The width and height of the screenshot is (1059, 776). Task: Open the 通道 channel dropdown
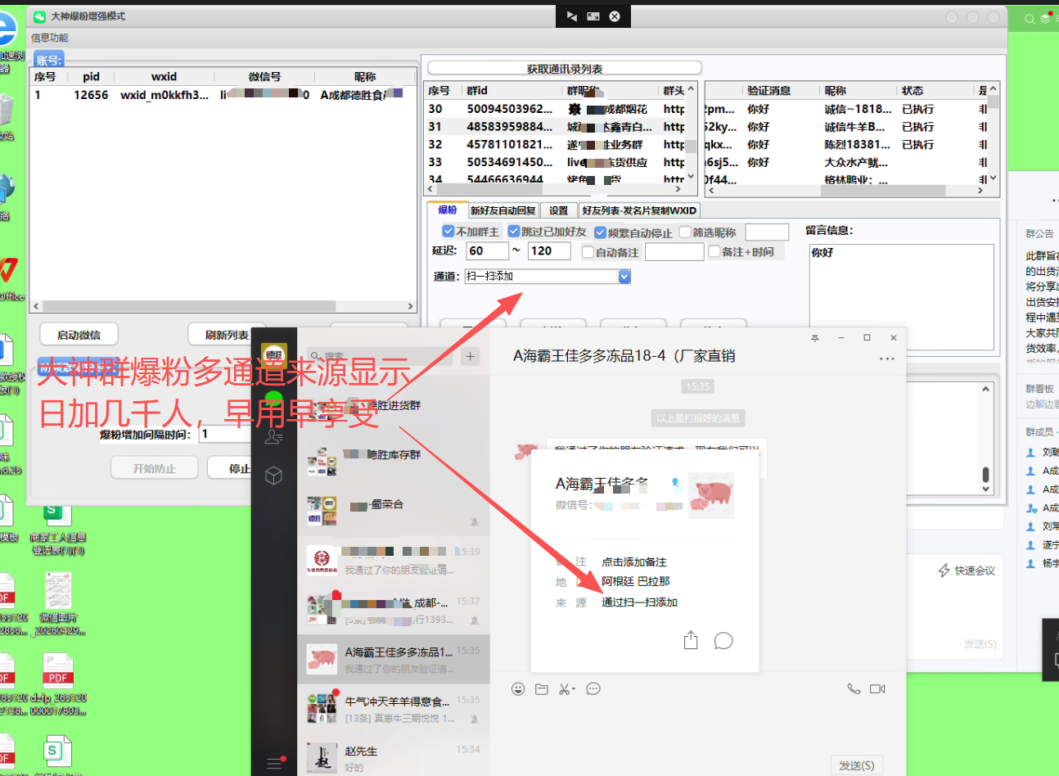pos(624,277)
